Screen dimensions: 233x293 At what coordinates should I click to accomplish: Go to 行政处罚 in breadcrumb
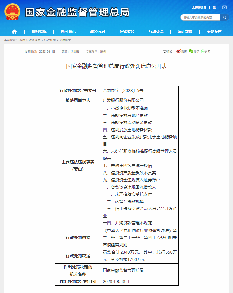tap(50, 40)
